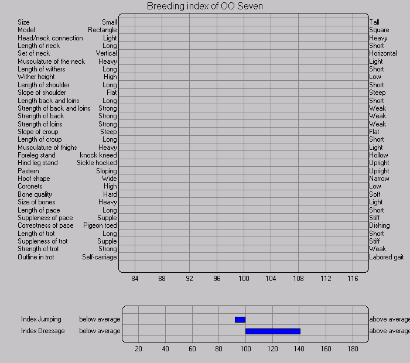Click 'above average' beside Index Jumping

389,319
